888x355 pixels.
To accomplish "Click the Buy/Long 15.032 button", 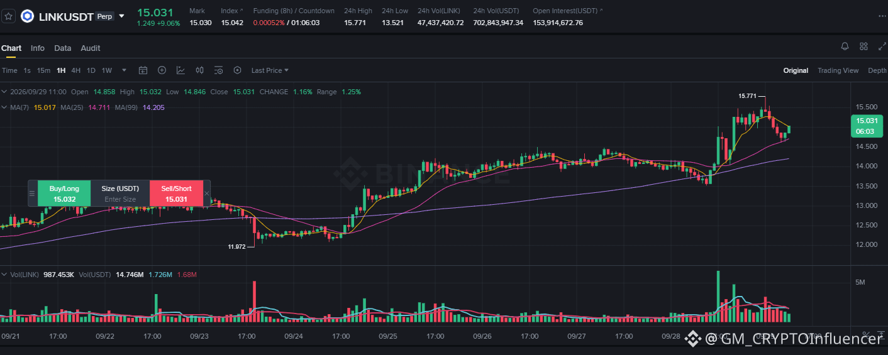I will coord(65,194).
